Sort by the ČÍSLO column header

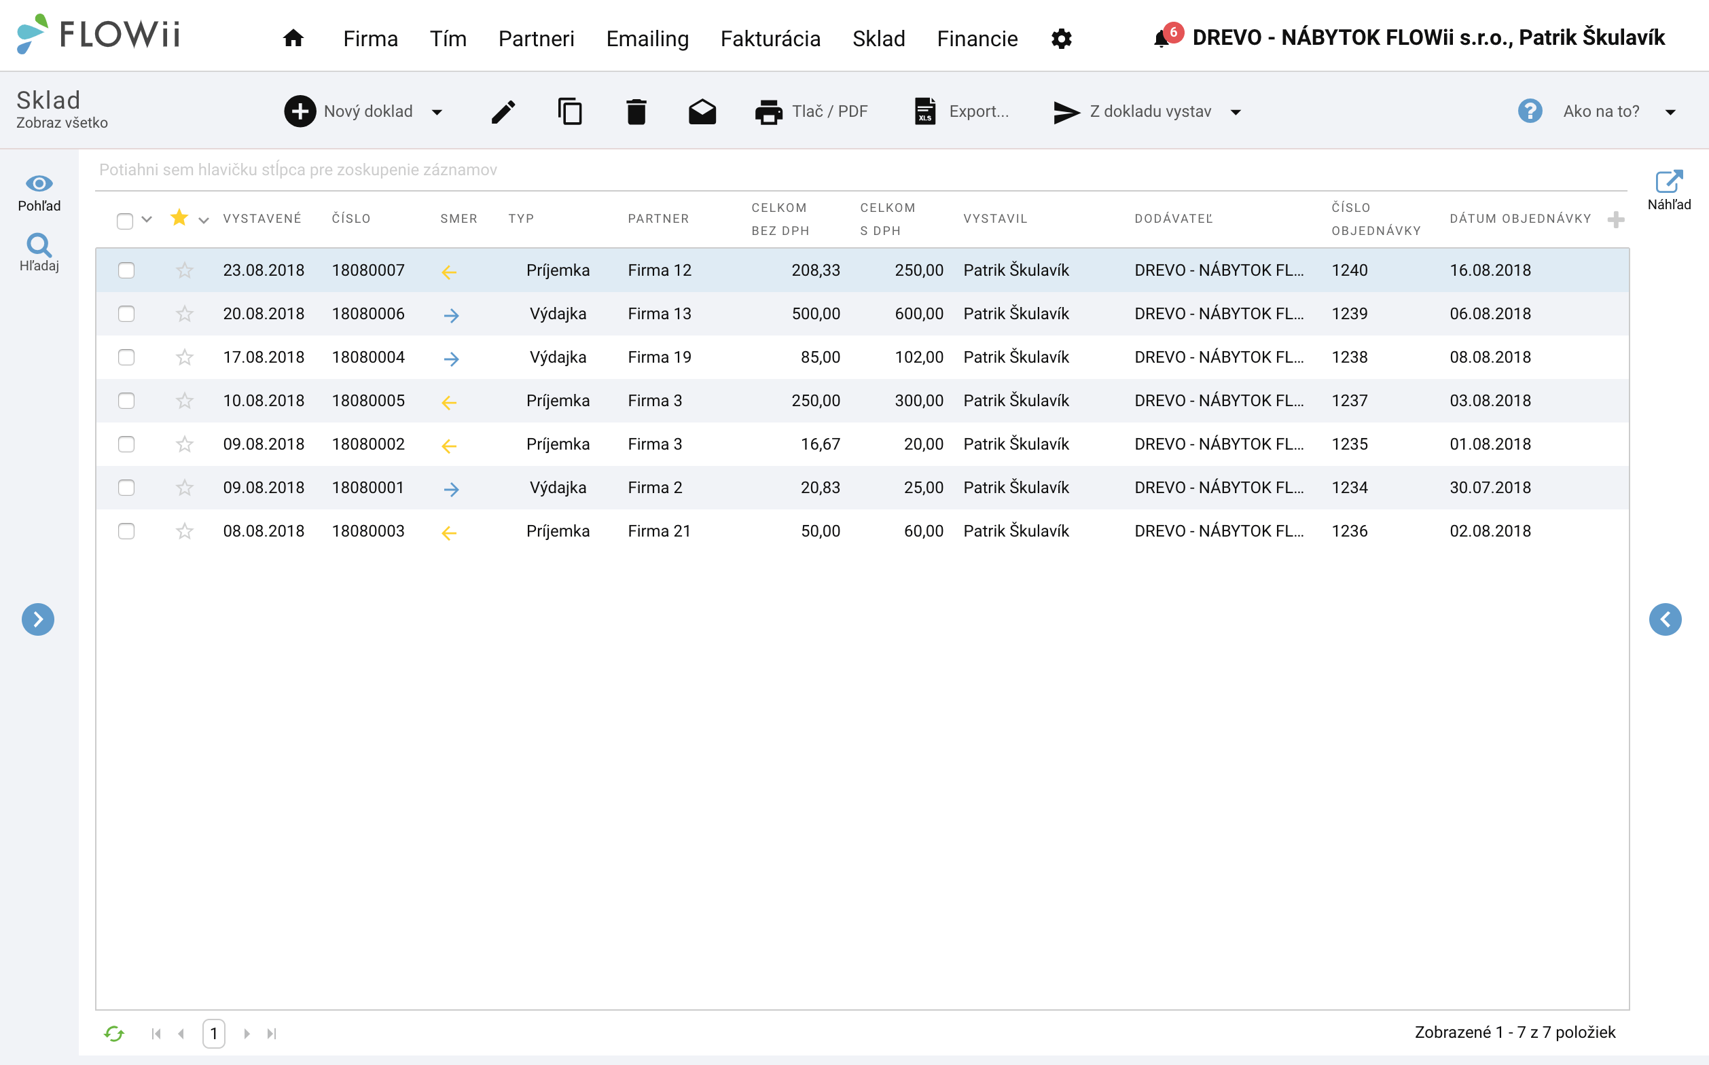350,219
